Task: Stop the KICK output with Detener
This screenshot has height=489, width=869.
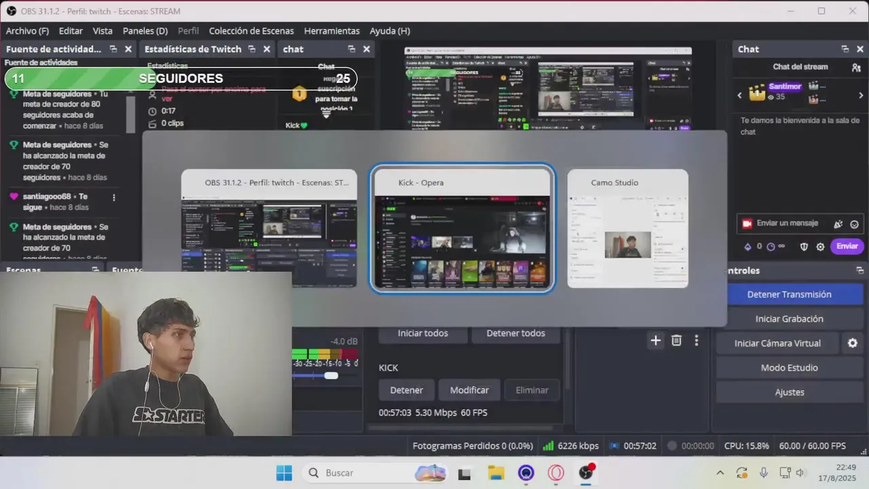Action: coord(407,390)
